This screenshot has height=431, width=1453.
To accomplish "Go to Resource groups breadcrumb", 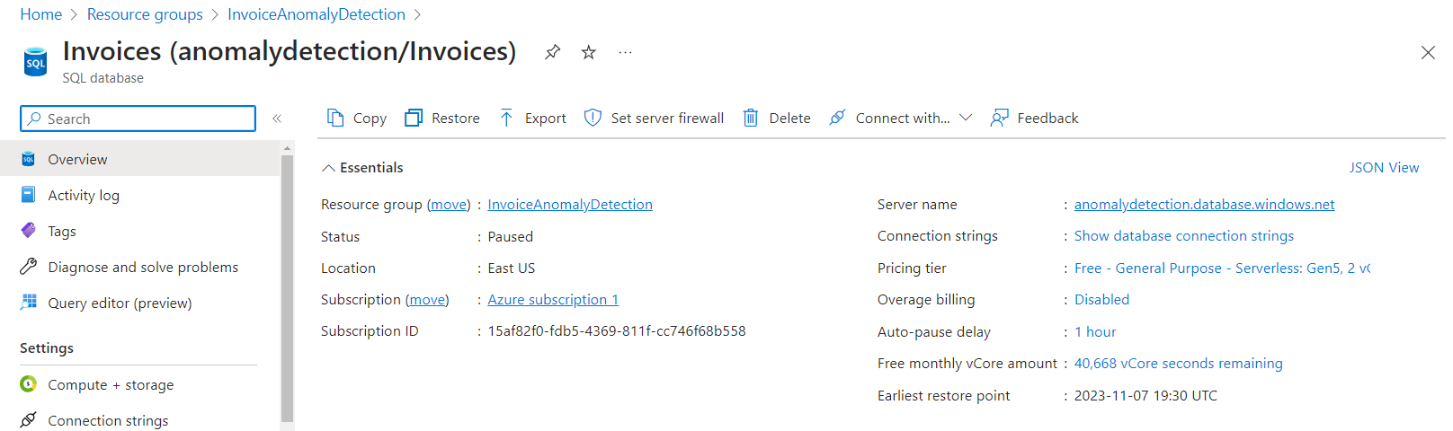I will (145, 14).
